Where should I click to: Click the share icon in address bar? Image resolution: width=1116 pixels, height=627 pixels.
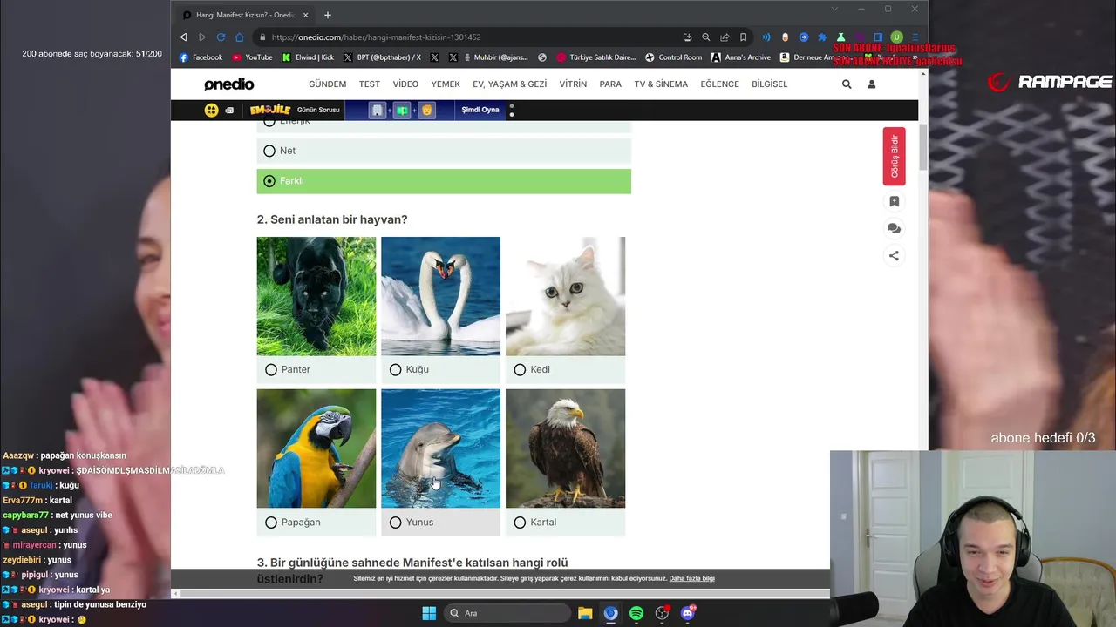tap(725, 37)
